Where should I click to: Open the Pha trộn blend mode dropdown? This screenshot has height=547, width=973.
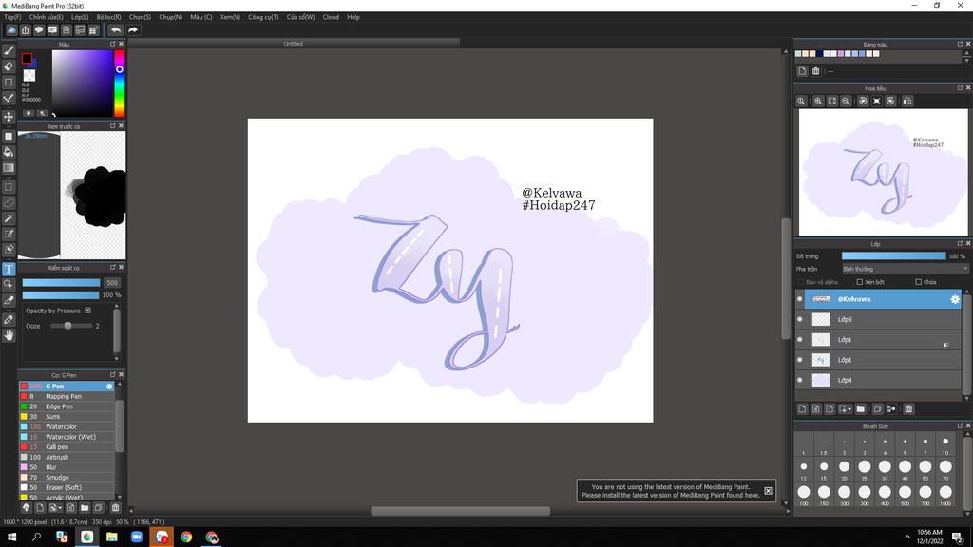pyautogui.click(x=905, y=269)
